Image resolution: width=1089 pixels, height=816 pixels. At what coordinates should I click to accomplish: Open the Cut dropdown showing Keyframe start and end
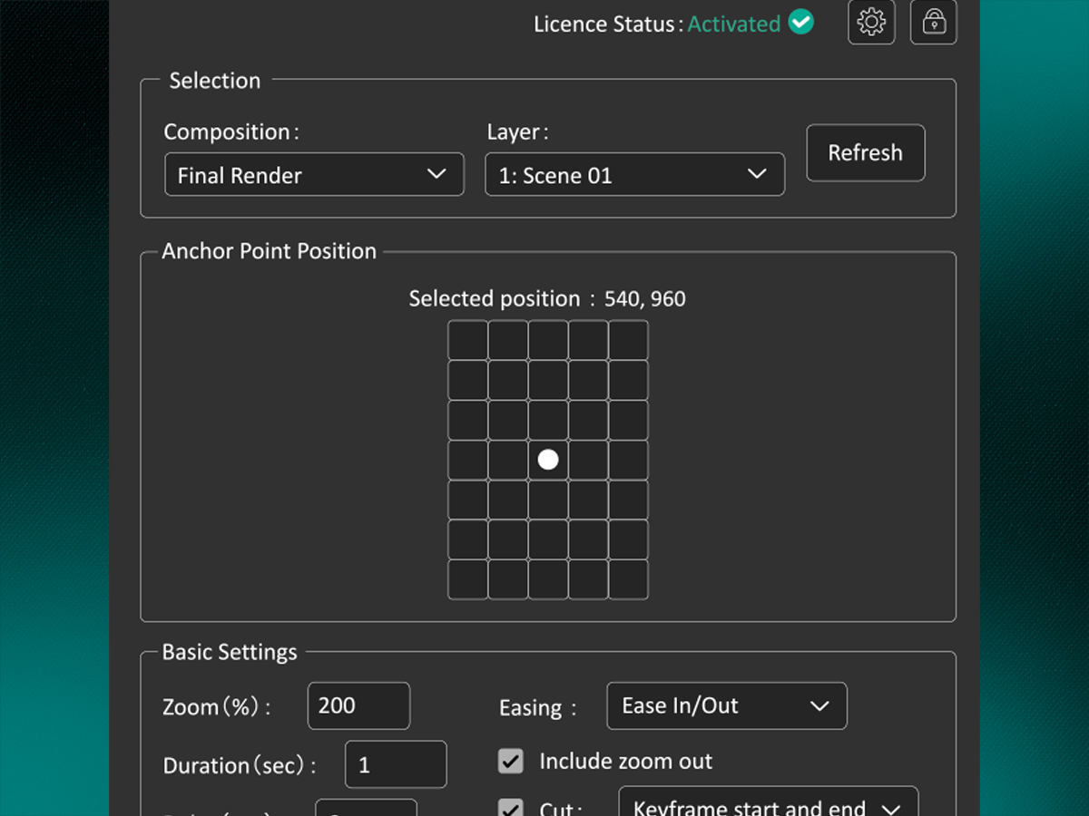coord(768,805)
